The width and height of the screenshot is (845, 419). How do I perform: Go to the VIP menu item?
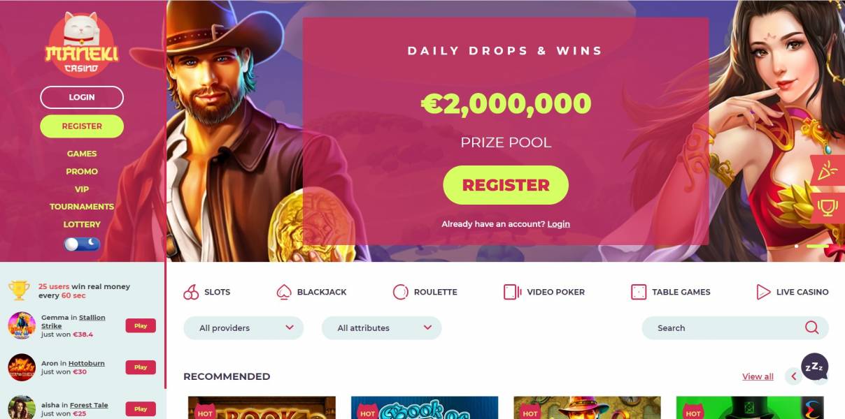tap(82, 189)
